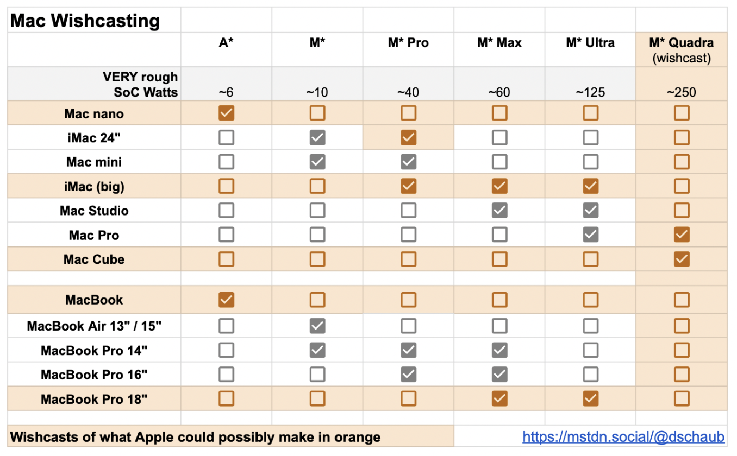
Task: Check Mac Studio A* checkbox
Action: pyautogui.click(x=226, y=211)
